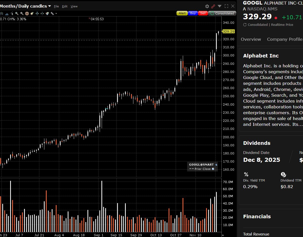Compress the bar width horizontally
Screen dimensions: 303x237
coord(42,13)
